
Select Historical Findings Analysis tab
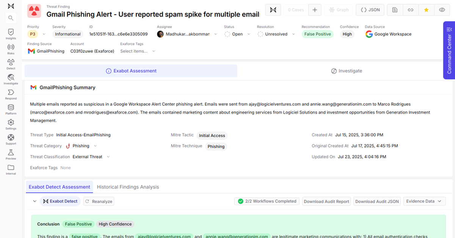pyautogui.click(x=128, y=187)
